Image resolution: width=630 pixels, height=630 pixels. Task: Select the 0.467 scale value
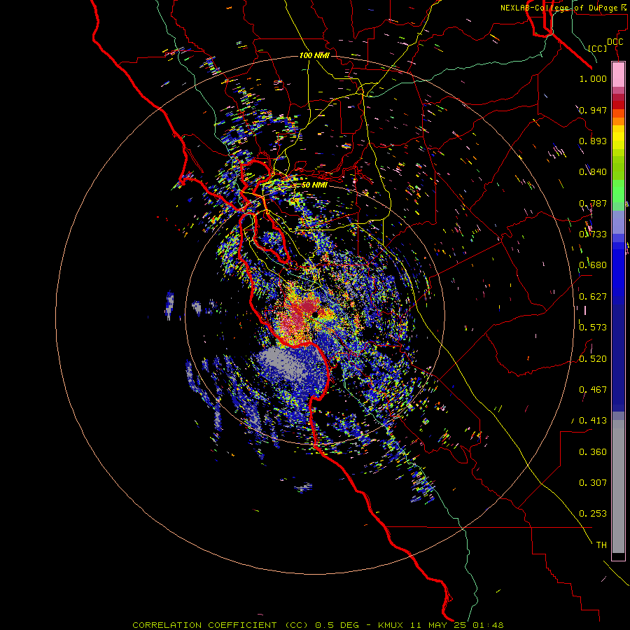point(593,390)
